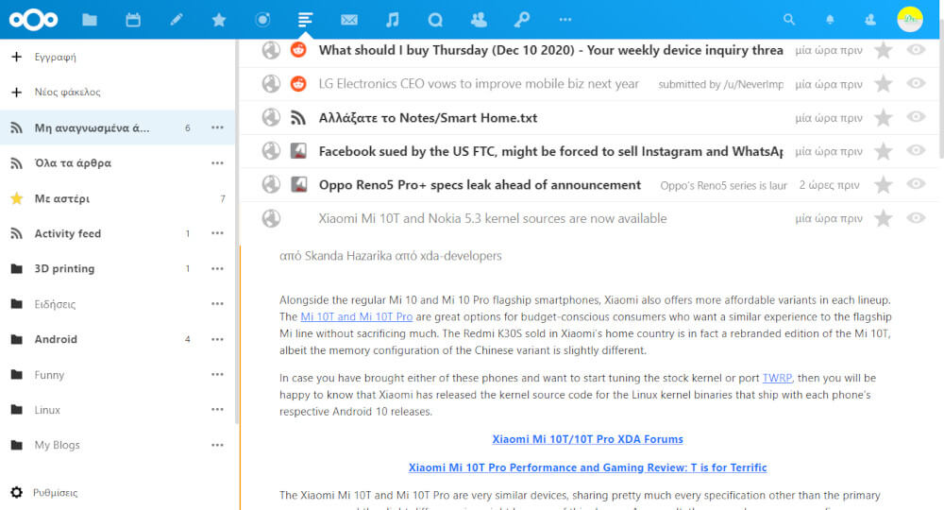This screenshot has width=944, height=510.
Task: Open the My Blogs folder
Action: pyautogui.click(x=57, y=445)
